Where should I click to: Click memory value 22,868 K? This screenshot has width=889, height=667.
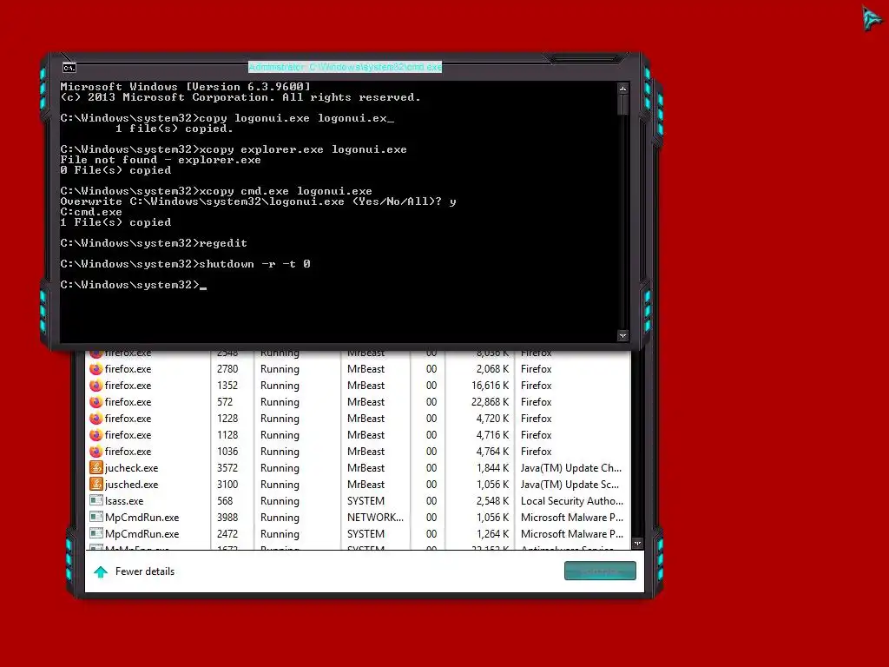coord(491,402)
